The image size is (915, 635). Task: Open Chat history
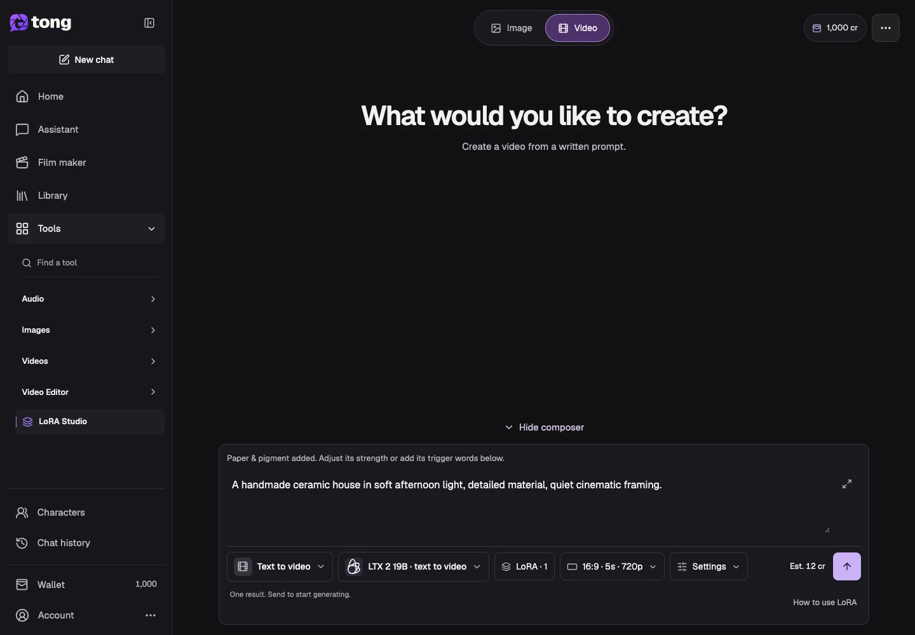[x=86, y=543]
